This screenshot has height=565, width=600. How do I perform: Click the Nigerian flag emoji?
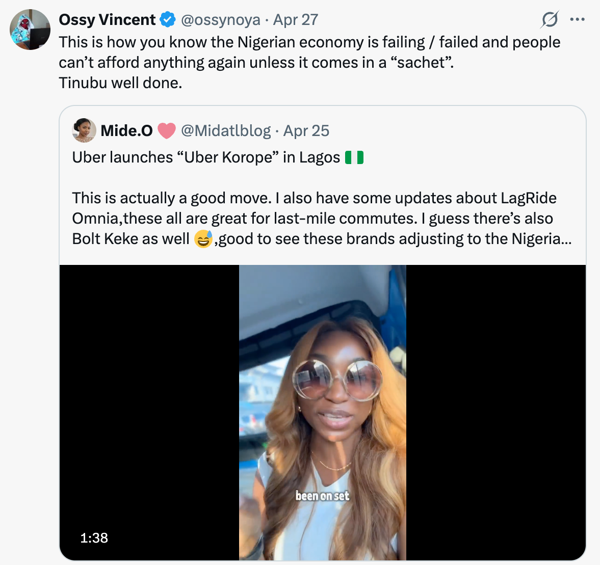(354, 157)
